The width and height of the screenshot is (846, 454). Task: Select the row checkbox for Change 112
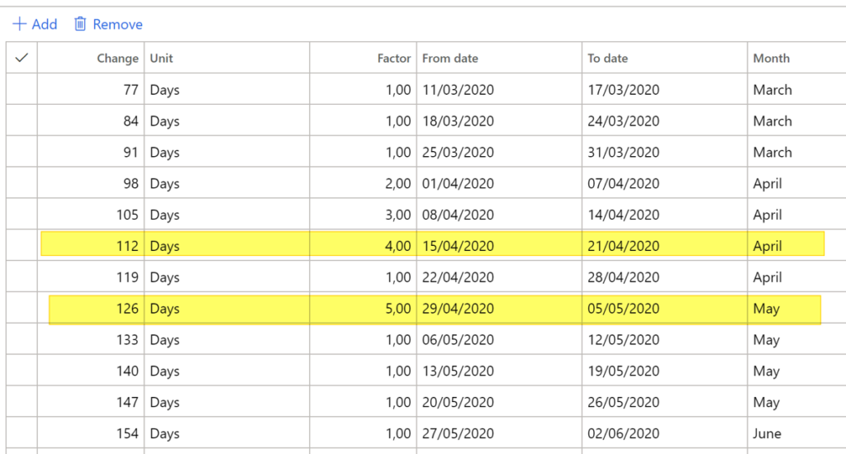[21, 246]
